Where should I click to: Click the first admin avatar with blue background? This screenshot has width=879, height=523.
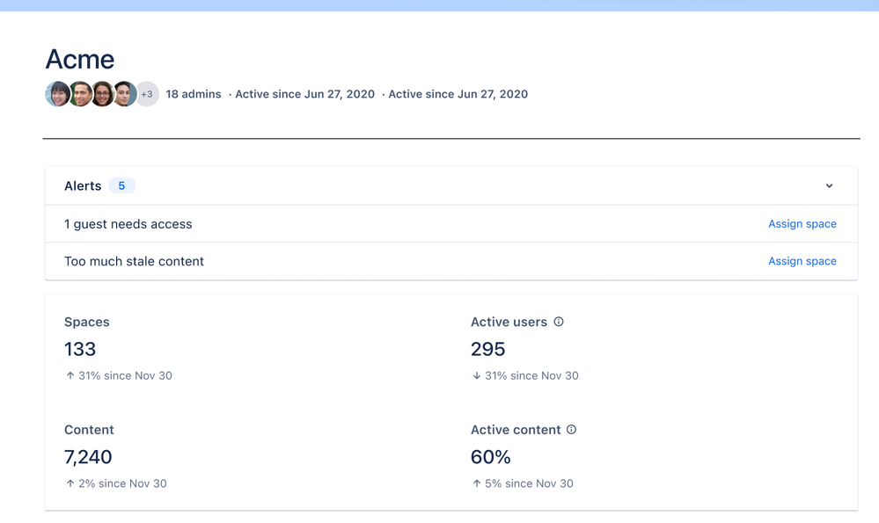tap(58, 94)
